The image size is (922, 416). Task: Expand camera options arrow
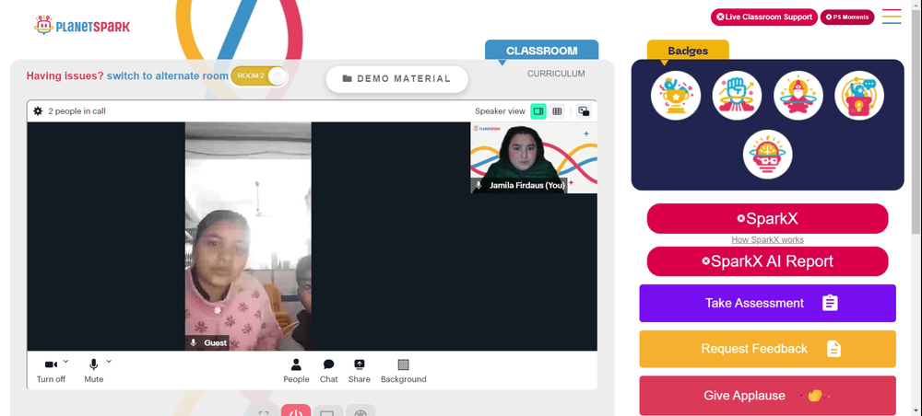(65, 361)
